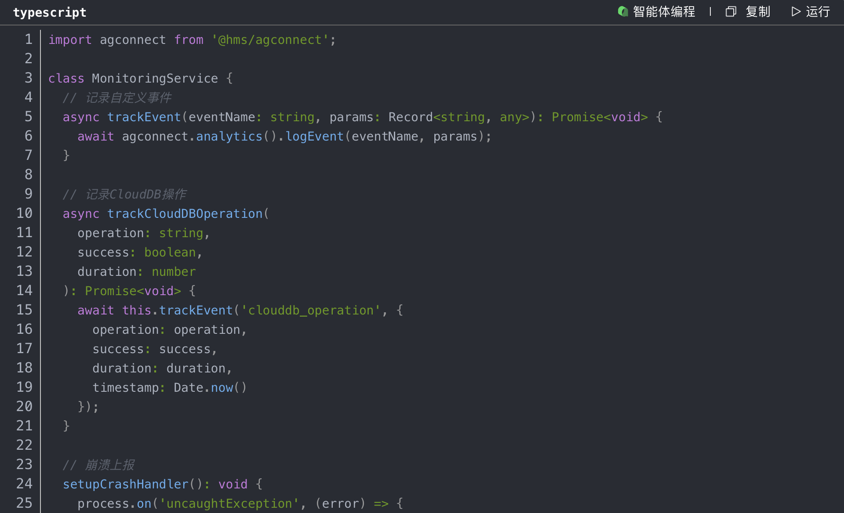The image size is (844, 513).
Task: Run the code with 运行
Action: point(818,11)
